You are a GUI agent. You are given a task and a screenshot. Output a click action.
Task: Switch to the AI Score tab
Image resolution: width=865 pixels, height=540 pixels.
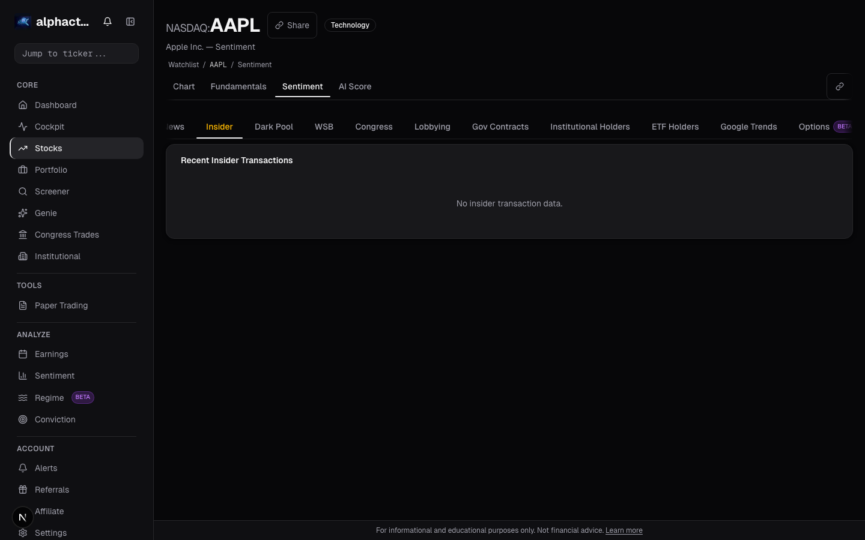click(355, 86)
